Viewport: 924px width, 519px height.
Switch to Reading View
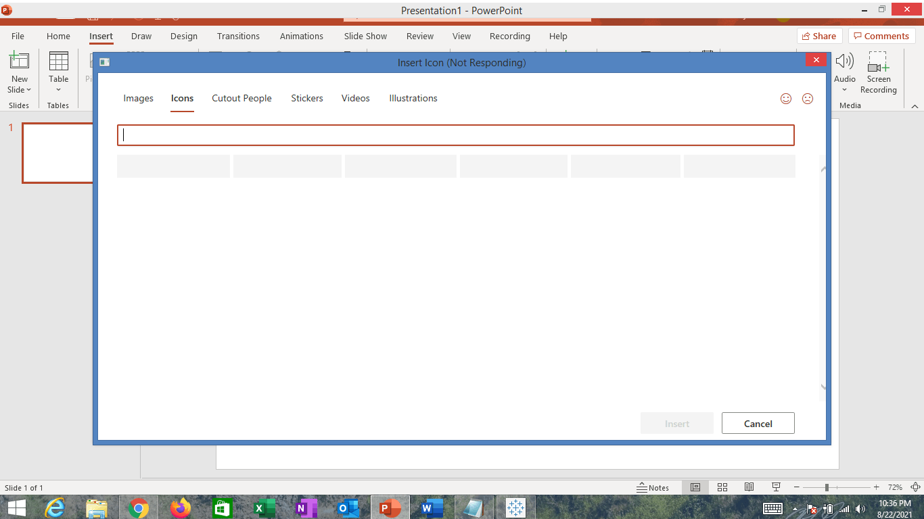[x=749, y=487]
